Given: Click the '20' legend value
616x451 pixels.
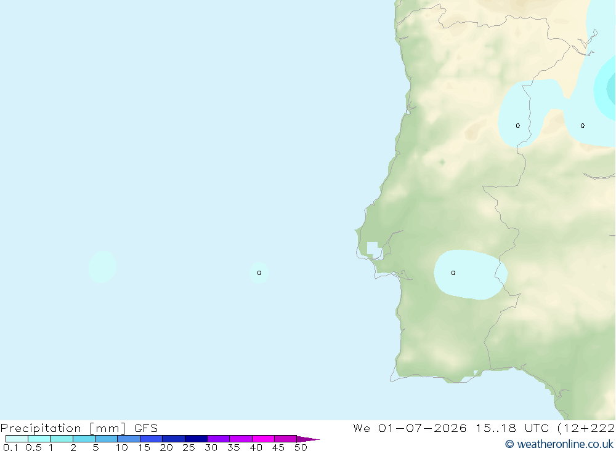Looking at the screenshot, I should tap(166, 447).
